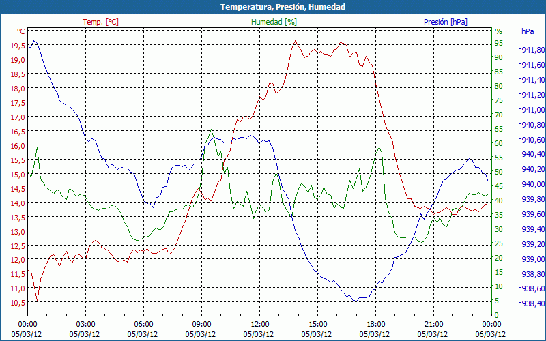Click the '940,80' pressure axis value
This screenshot has width=546, height=341.
(x=533, y=125)
